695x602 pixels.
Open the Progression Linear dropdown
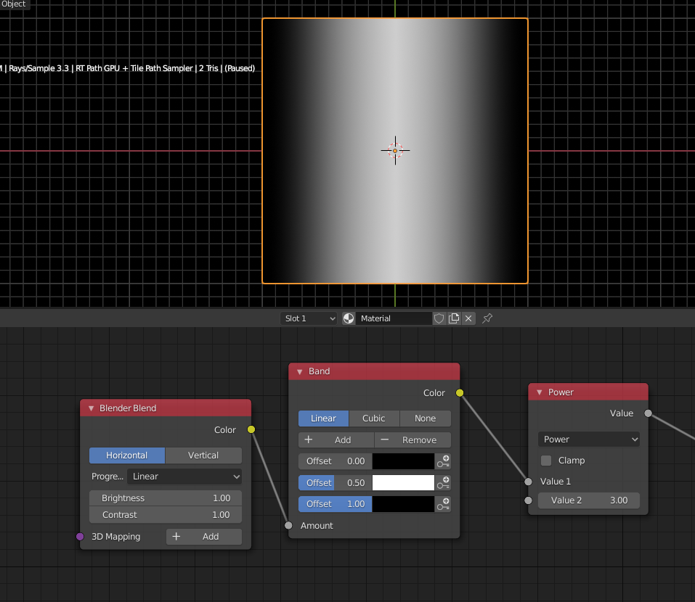184,477
